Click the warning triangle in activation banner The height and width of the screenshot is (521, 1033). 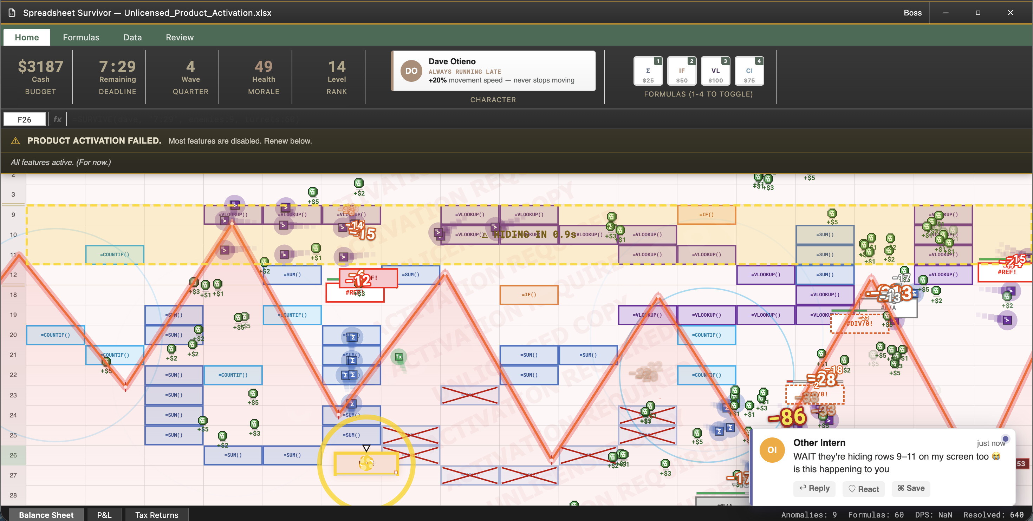[x=16, y=141]
